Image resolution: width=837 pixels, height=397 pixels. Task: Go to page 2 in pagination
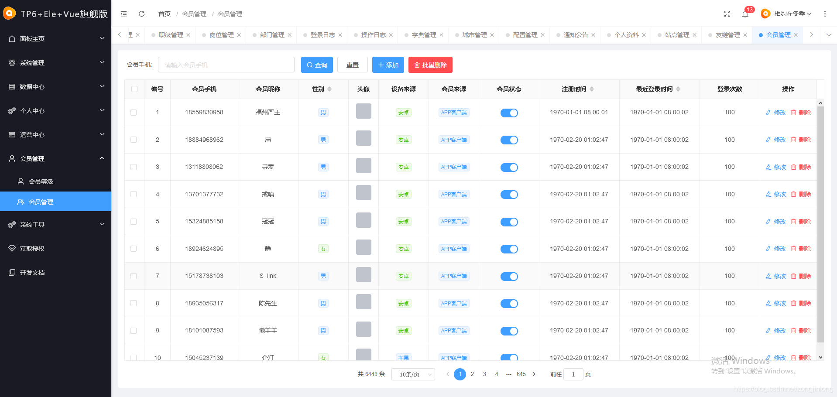pyautogui.click(x=472, y=374)
